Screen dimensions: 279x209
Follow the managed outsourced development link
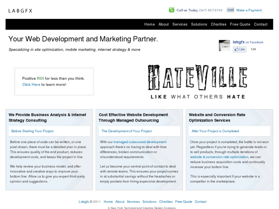[x=140, y=142]
